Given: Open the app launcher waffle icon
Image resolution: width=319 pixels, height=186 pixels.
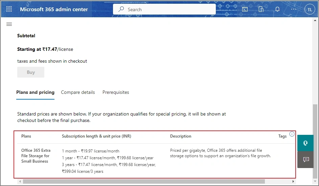Looking at the screenshot, I should click(x=9, y=9).
